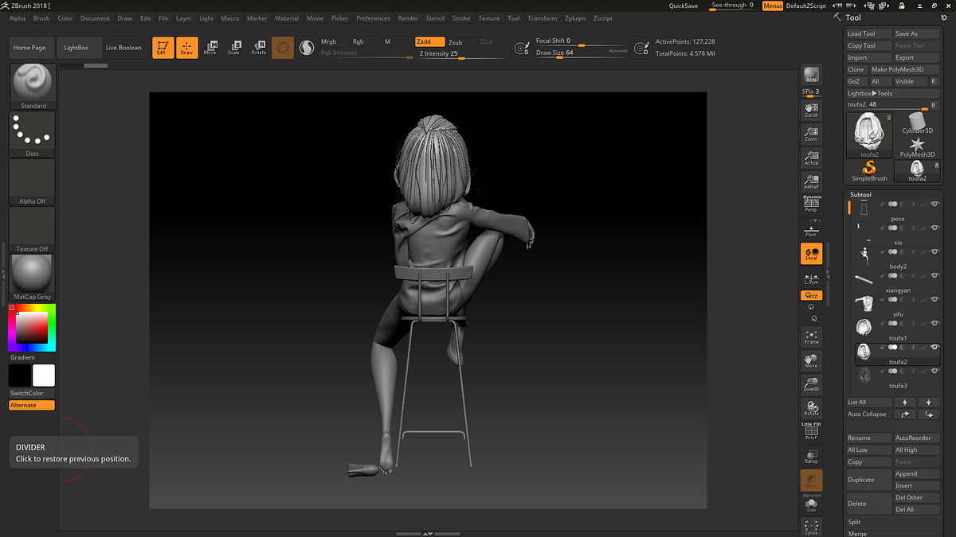Screen dimensions: 956x537
Task: Open the MatCap Gray material picker
Action: click(x=33, y=278)
